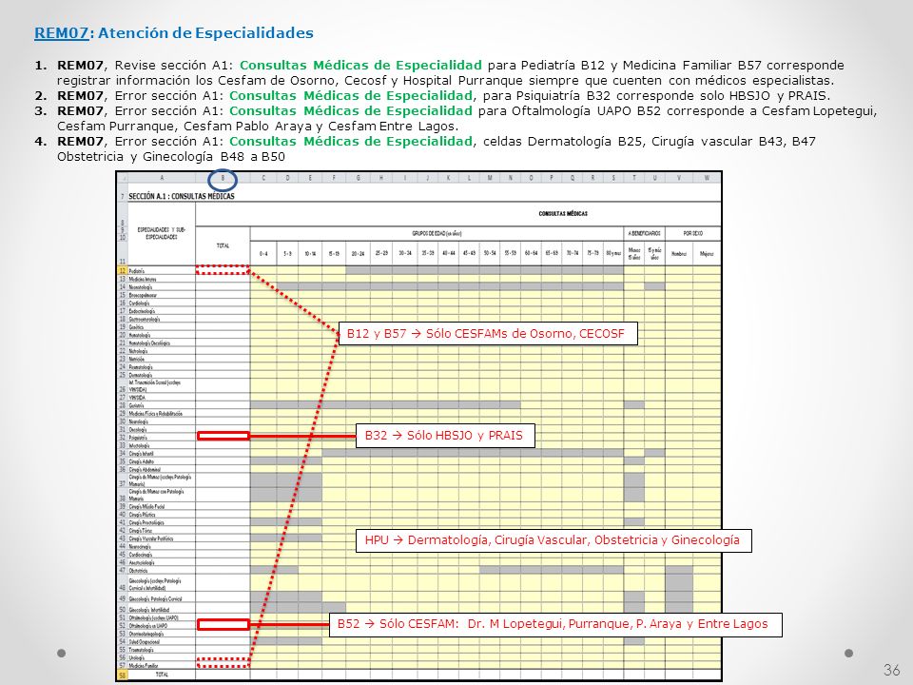913x685 pixels.
Task: Click the select-all corner of the sheet
Action: point(123,178)
